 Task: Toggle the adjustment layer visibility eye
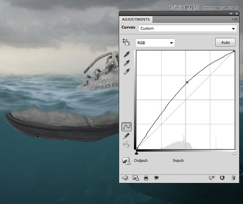156,178
